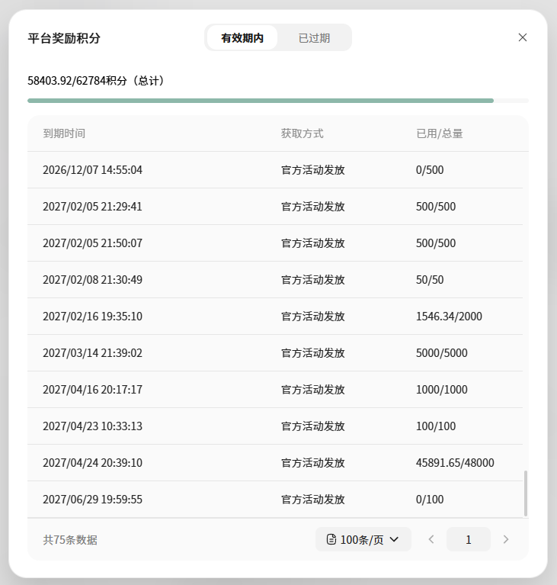Click the 45891.65/48000 usage value
557x585 pixels.
[x=455, y=462]
